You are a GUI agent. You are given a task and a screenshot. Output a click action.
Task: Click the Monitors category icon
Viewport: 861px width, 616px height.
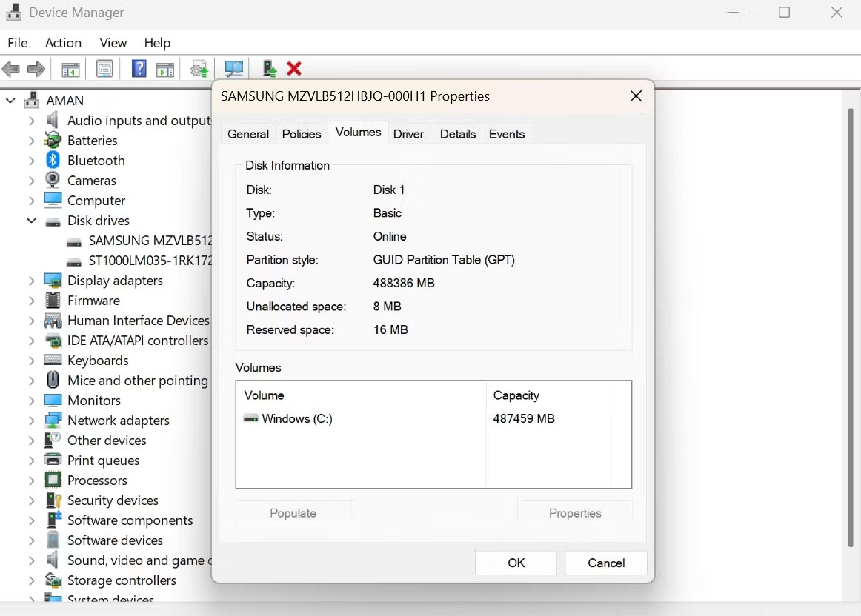coord(53,400)
